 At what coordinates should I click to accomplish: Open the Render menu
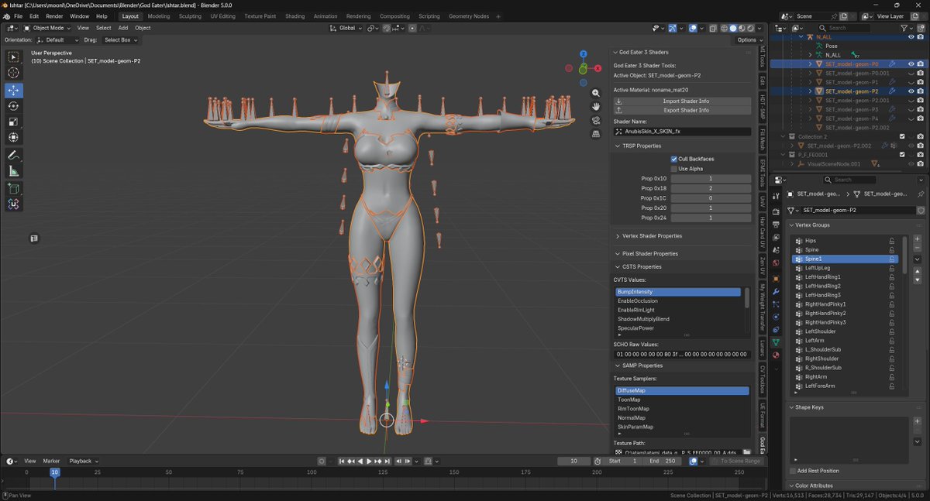54,16
